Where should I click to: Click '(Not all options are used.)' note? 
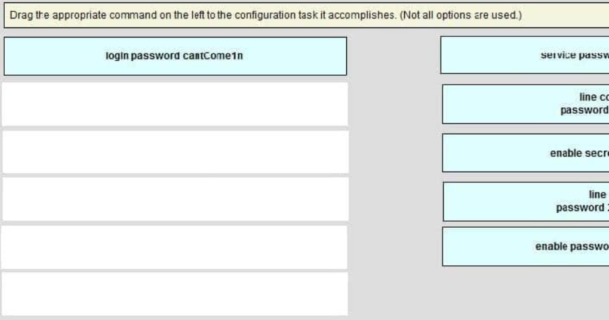461,15
